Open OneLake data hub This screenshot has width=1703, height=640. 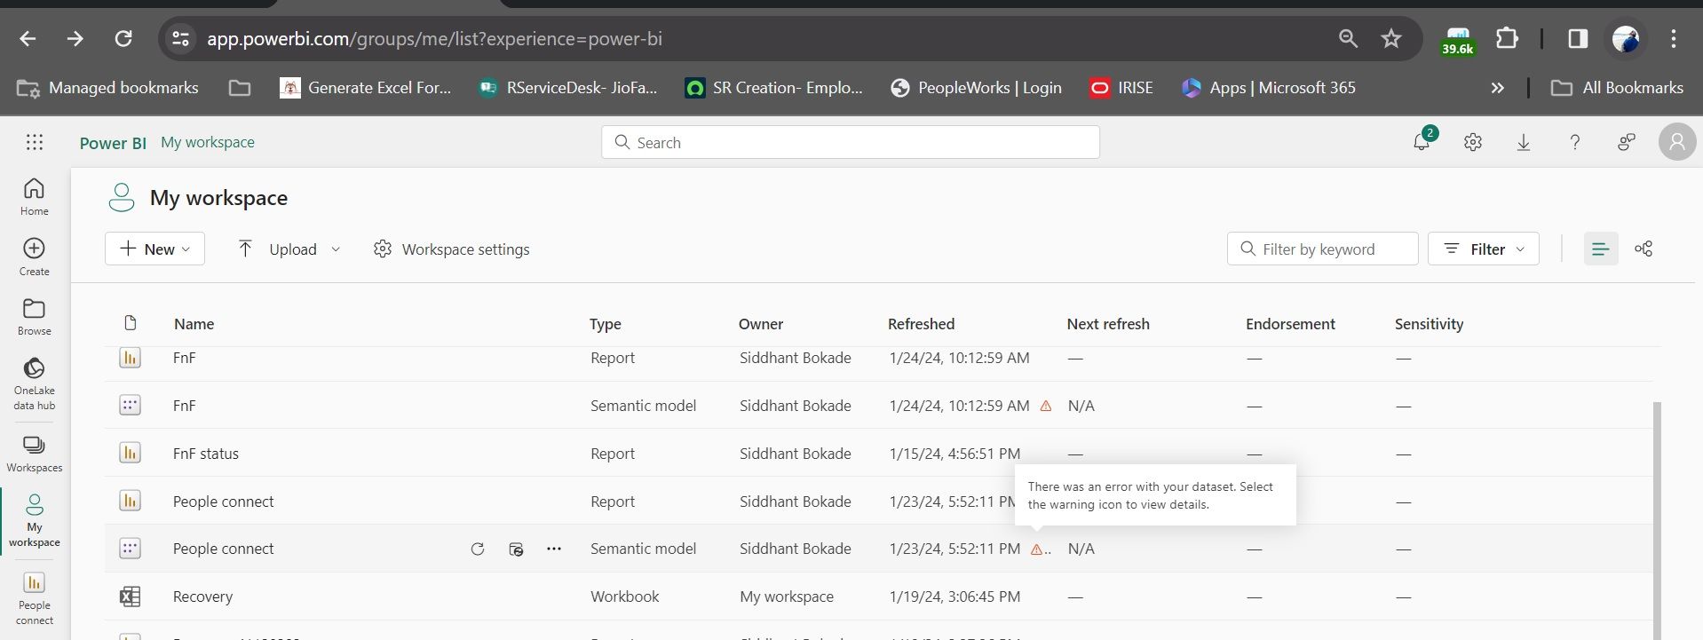35,383
